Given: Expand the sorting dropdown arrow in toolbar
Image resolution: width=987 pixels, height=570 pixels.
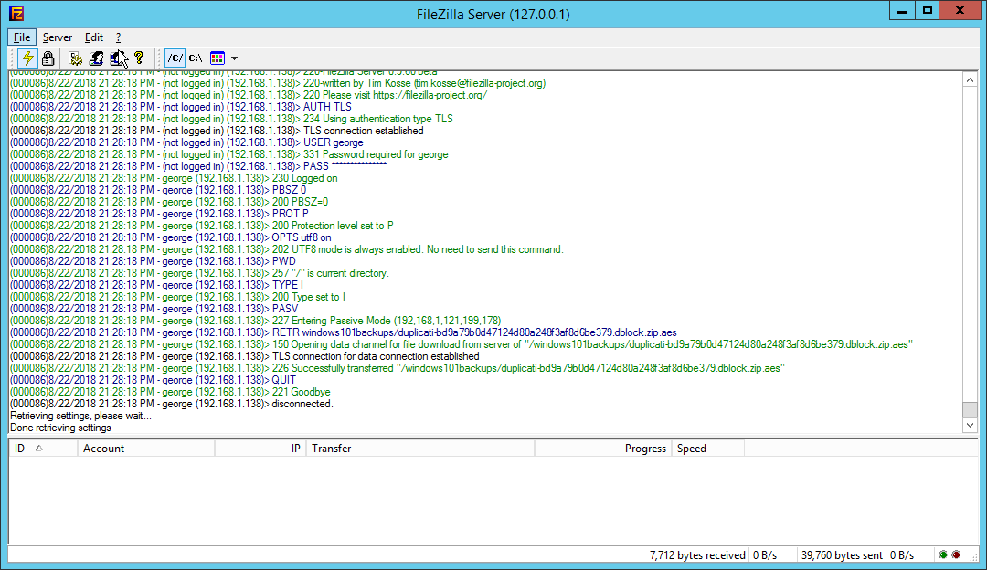Looking at the screenshot, I should [x=234, y=58].
